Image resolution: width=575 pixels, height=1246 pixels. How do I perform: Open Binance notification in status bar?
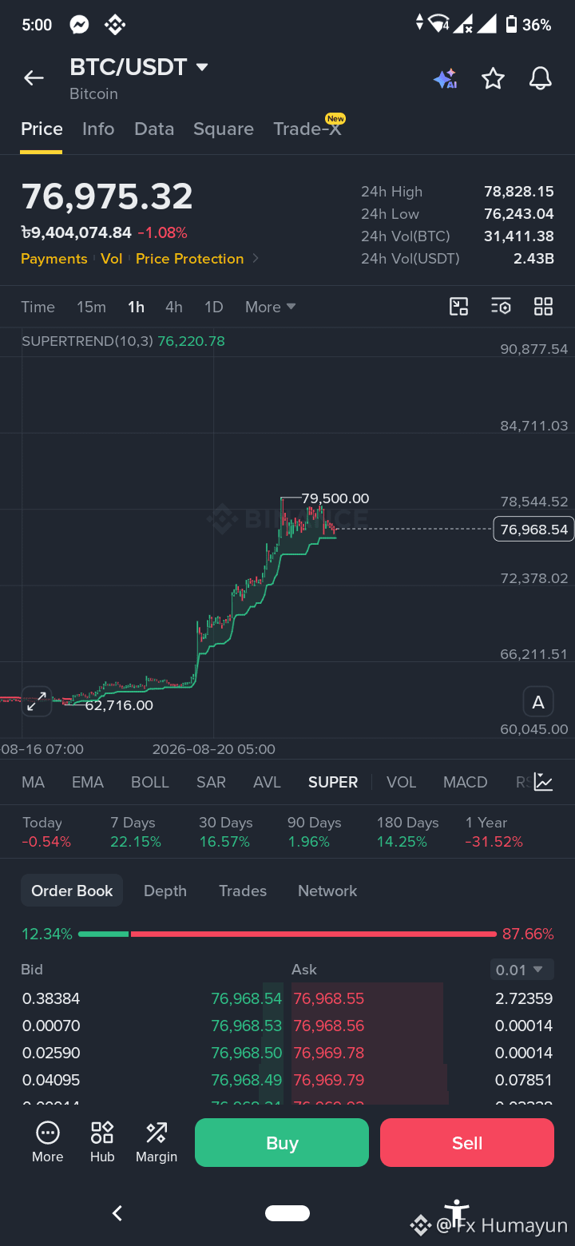click(115, 25)
